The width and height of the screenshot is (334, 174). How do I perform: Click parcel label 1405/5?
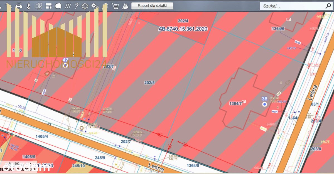pos(29,157)
